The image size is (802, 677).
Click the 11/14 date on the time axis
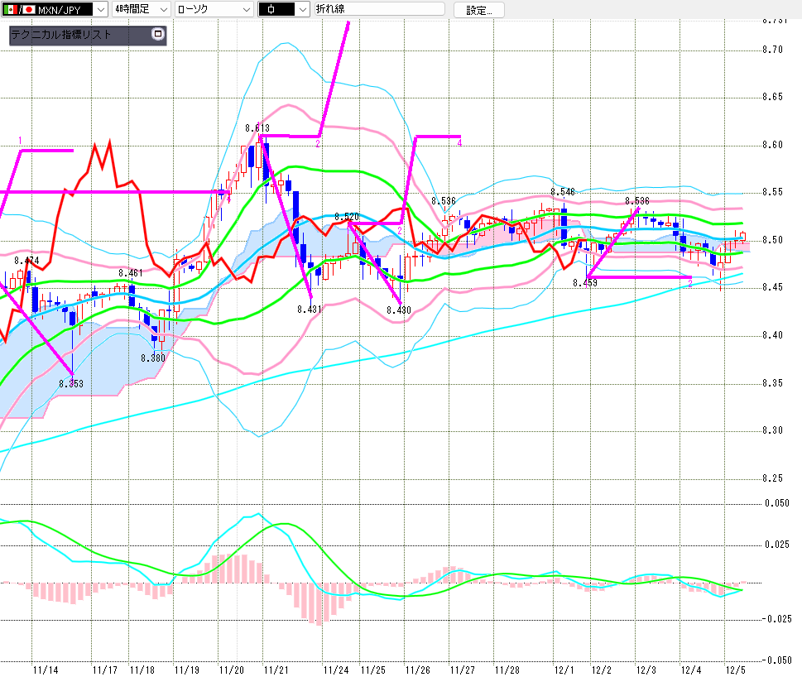46,670
